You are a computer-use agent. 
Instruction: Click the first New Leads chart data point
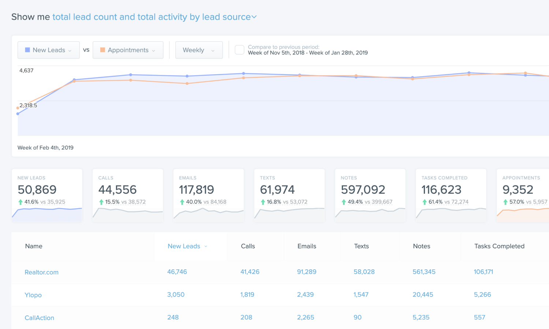(18, 114)
